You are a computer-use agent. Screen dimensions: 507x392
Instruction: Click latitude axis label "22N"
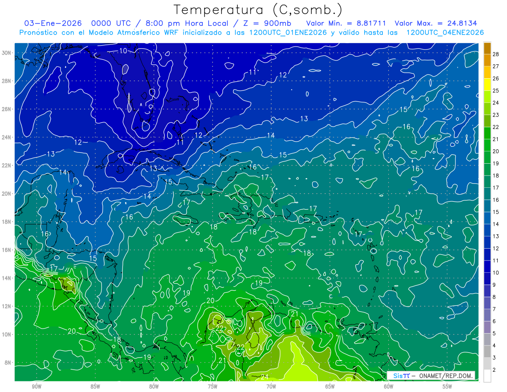(7, 165)
